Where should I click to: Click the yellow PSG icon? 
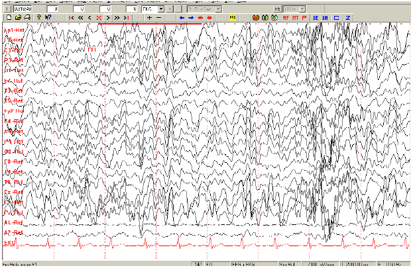233,18
